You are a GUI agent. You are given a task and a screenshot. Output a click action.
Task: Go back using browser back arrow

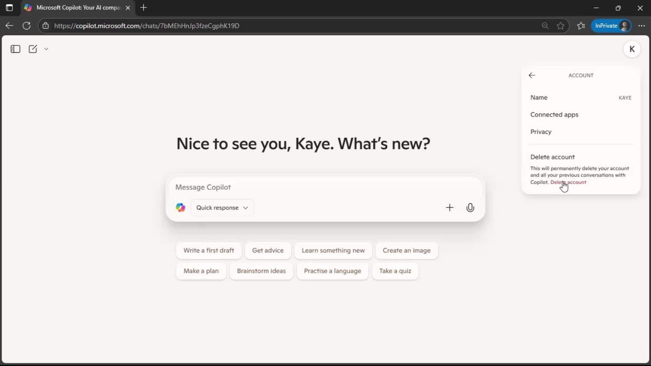click(x=9, y=26)
